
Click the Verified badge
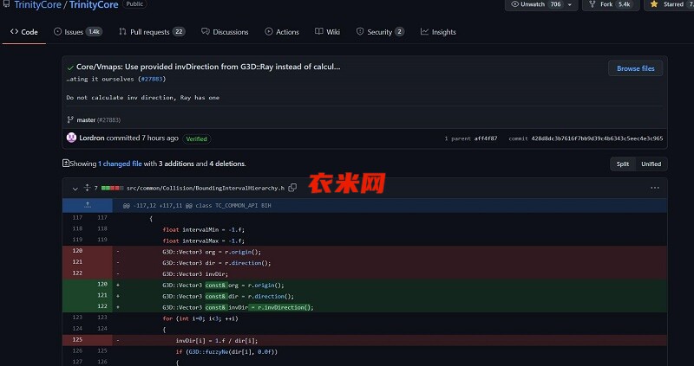(197, 138)
